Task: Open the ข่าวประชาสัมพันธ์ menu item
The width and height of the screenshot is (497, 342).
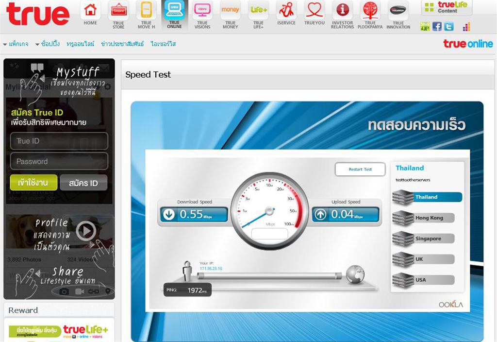Action: (x=122, y=44)
